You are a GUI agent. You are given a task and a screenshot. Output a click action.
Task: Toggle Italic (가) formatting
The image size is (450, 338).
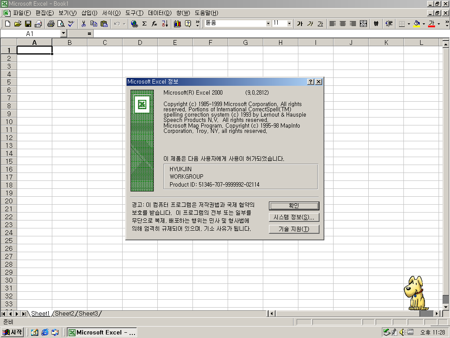310,24
